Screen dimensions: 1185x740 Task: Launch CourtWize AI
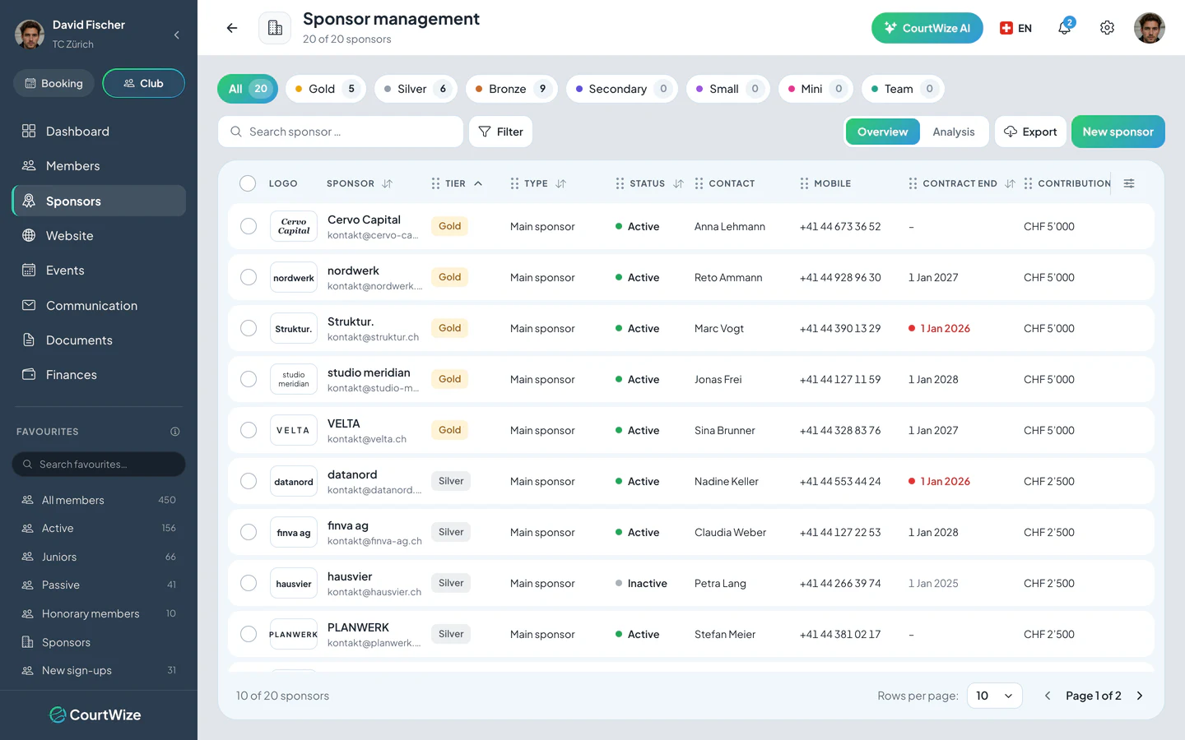(927, 28)
